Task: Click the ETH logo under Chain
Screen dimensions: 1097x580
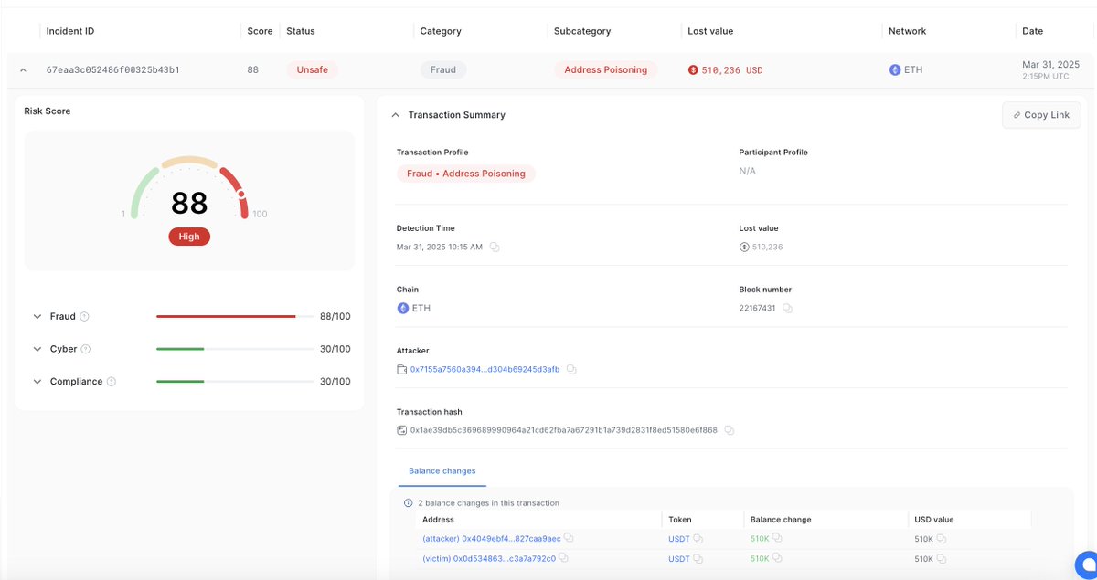Action: coord(402,309)
